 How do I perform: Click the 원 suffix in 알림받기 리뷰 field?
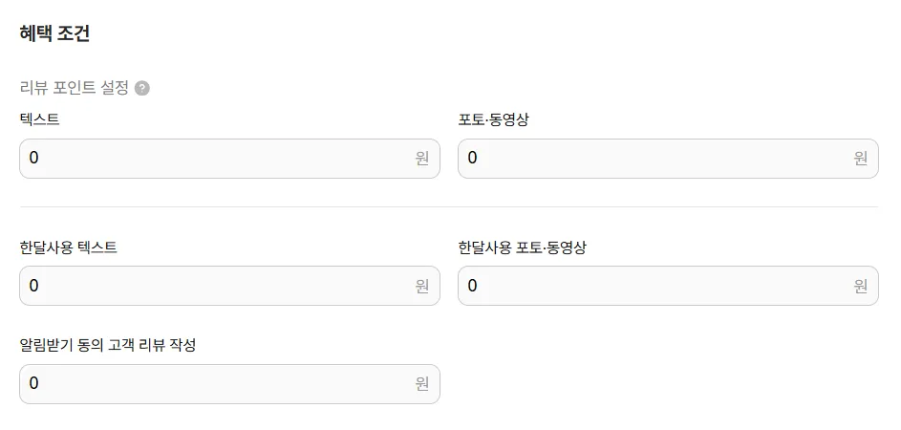pos(422,383)
